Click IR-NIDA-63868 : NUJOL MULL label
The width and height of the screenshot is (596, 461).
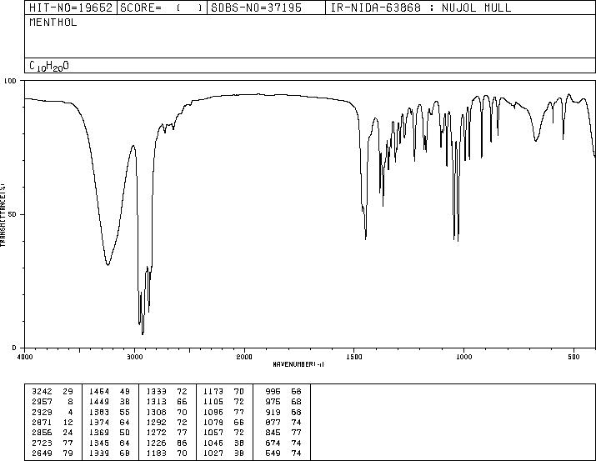(421, 8)
